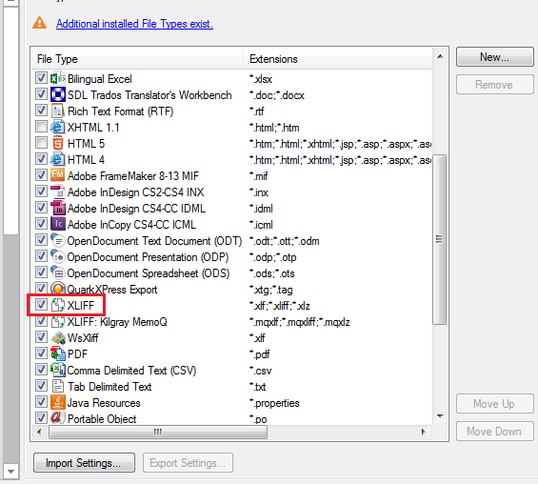The height and width of the screenshot is (484, 538).
Task: Click the PDF file type icon
Action: coord(58,353)
